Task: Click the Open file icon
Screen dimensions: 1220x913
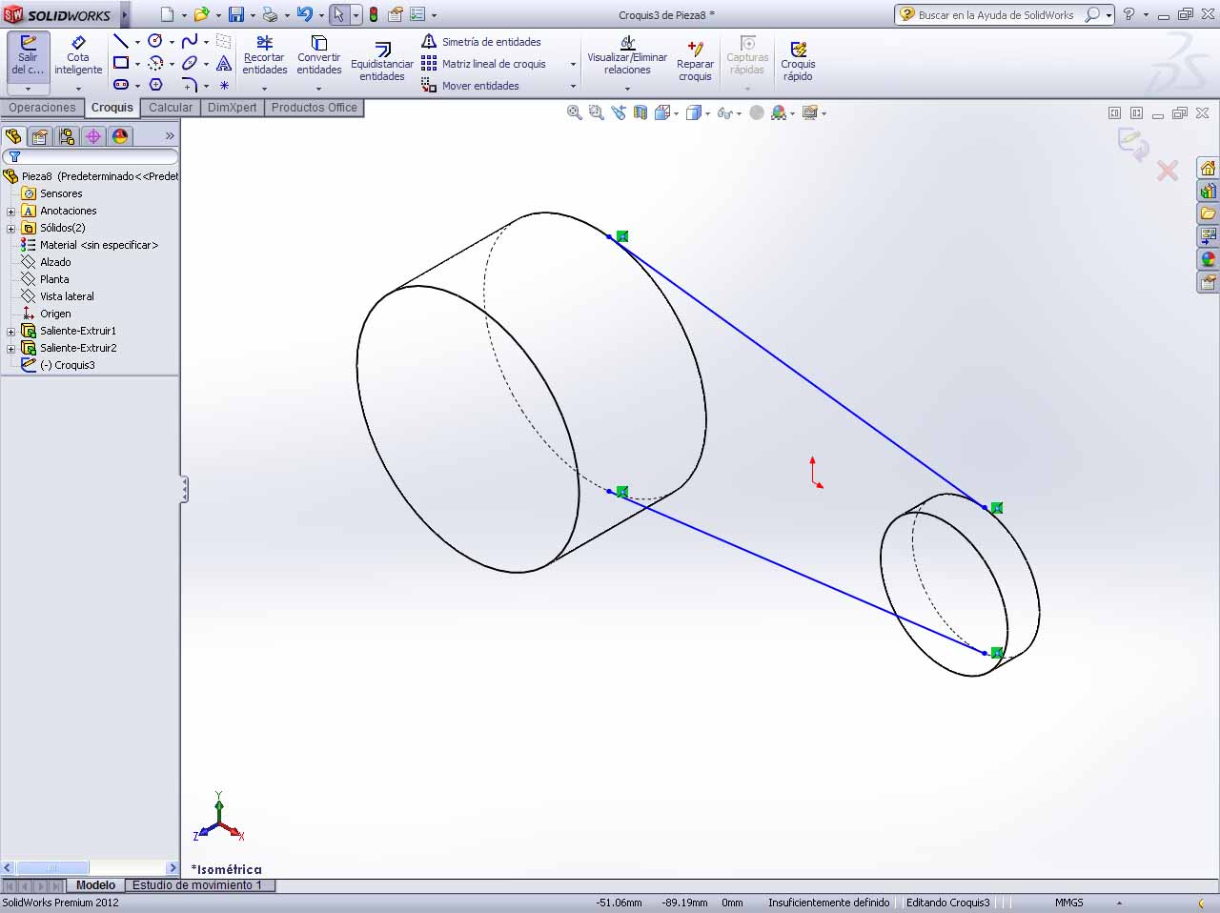Action: click(x=201, y=14)
